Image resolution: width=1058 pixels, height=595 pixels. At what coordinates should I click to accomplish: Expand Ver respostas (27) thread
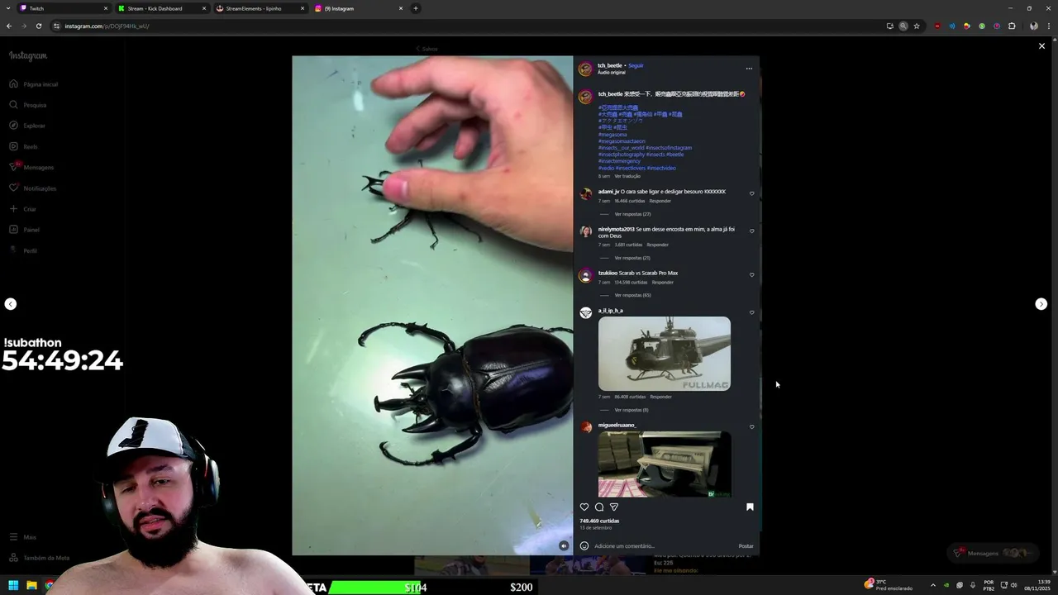coord(632,214)
